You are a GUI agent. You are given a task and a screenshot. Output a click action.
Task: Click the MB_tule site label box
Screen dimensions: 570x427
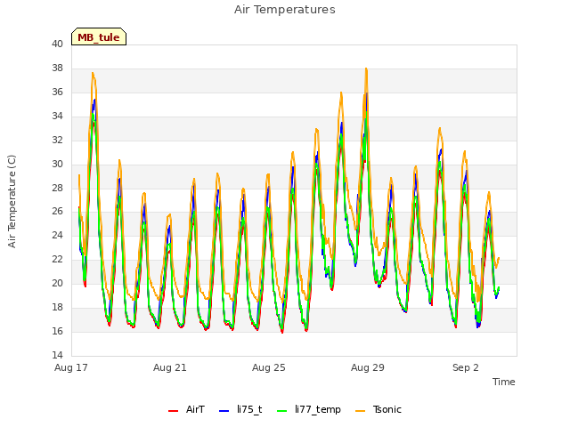pos(99,36)
